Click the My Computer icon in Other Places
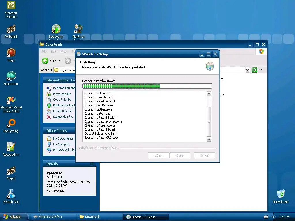 [49, 144]
